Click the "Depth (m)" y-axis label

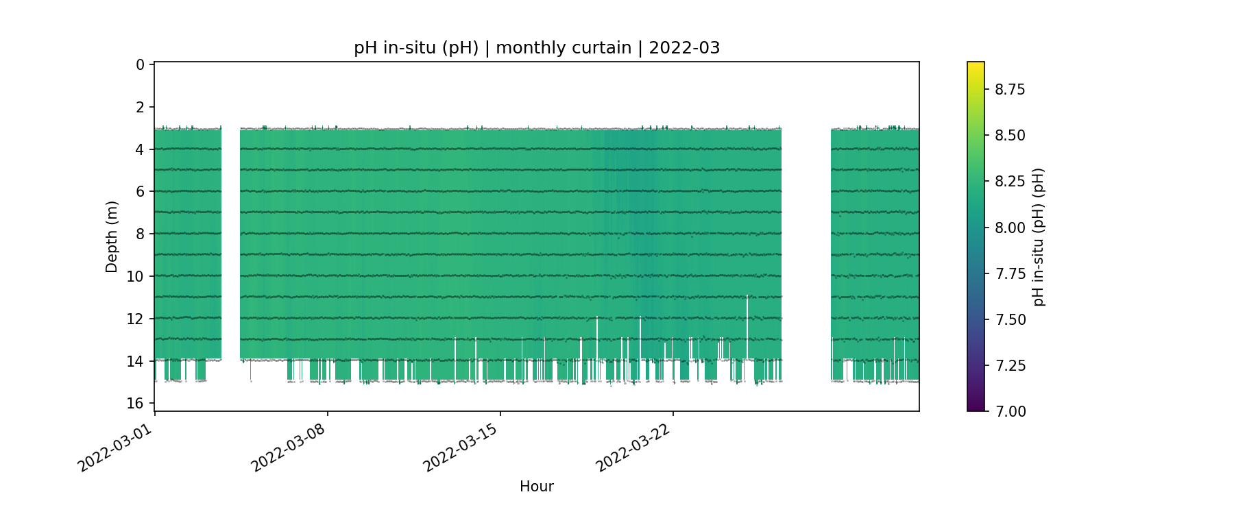coord(112,236)
